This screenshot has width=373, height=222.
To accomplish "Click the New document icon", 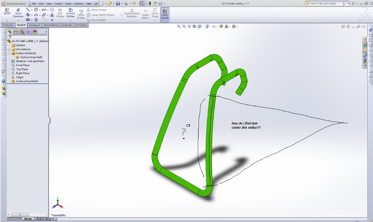I will 102,3.
